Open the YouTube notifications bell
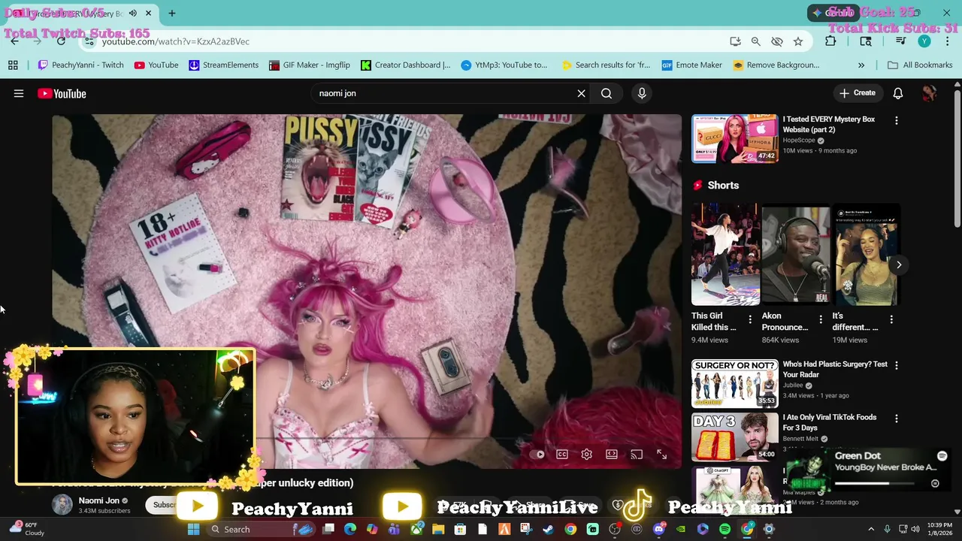 point(897,93)
